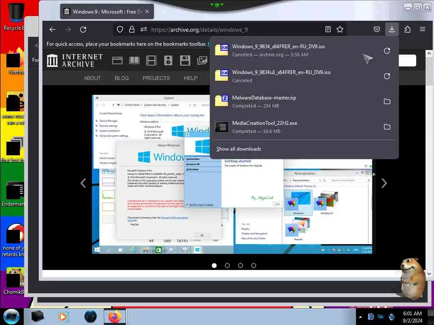The width and height of the screenshot is (434, 325).
Task: Select the Windows 9 browser tab
Action: pos(107,11)
